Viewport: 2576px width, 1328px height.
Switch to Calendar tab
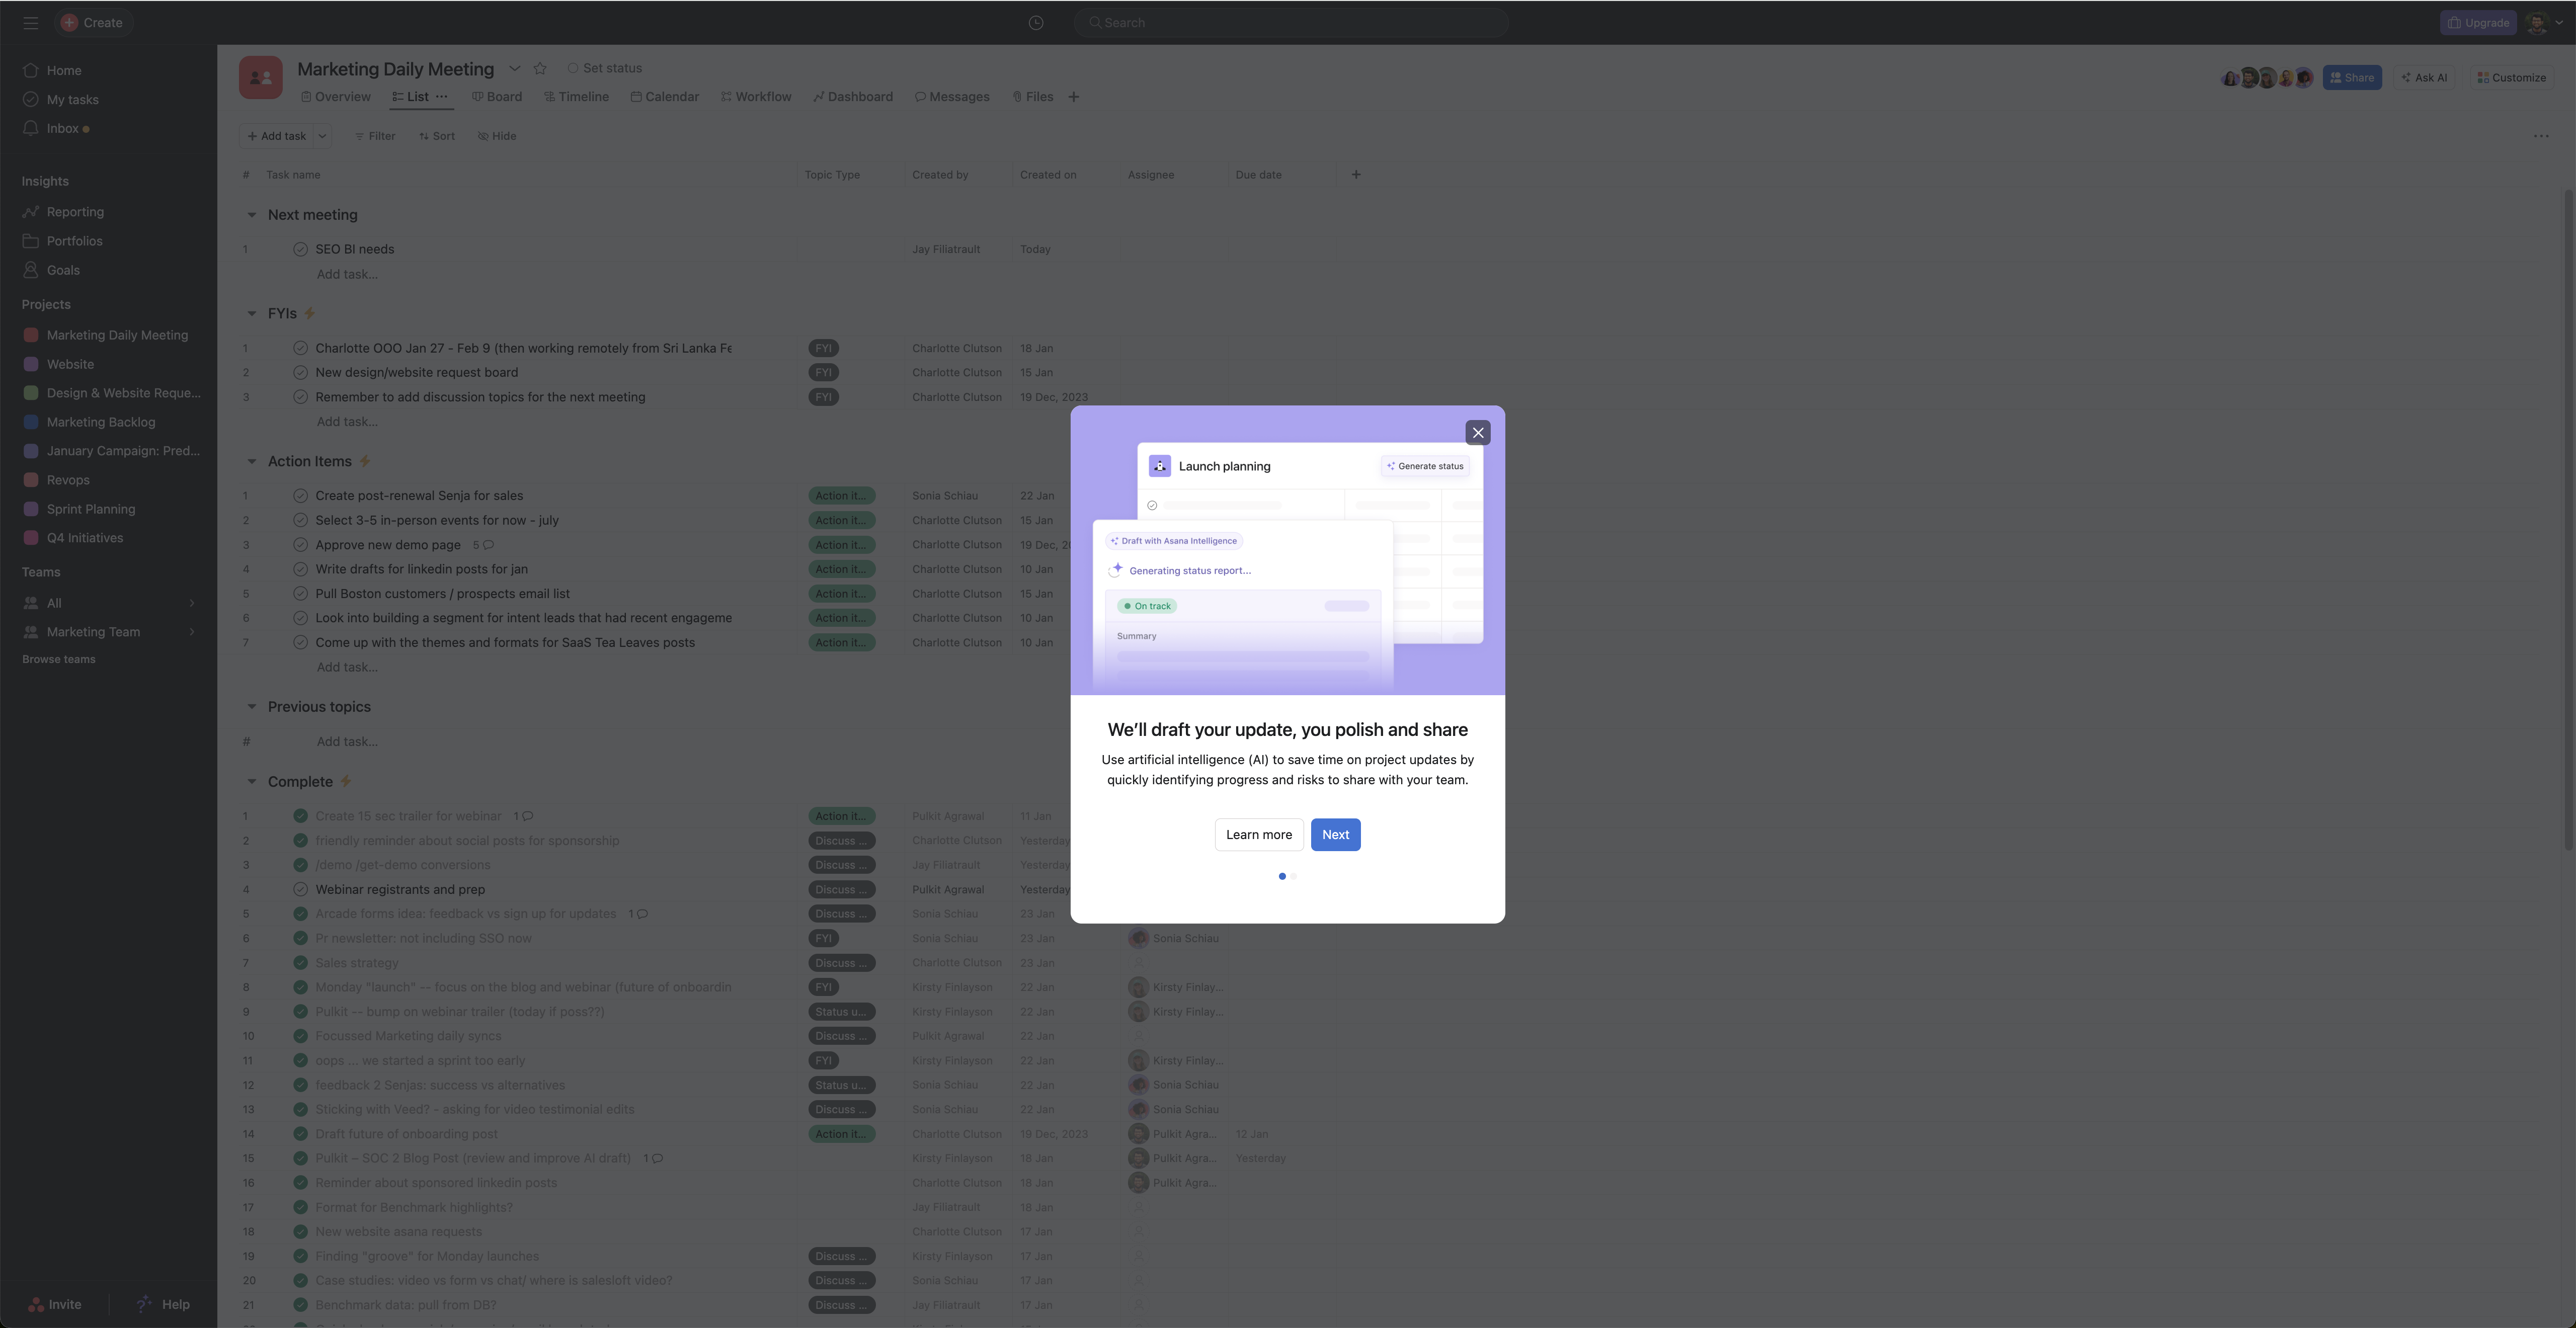pyautogui.click(x=664, y=97)
